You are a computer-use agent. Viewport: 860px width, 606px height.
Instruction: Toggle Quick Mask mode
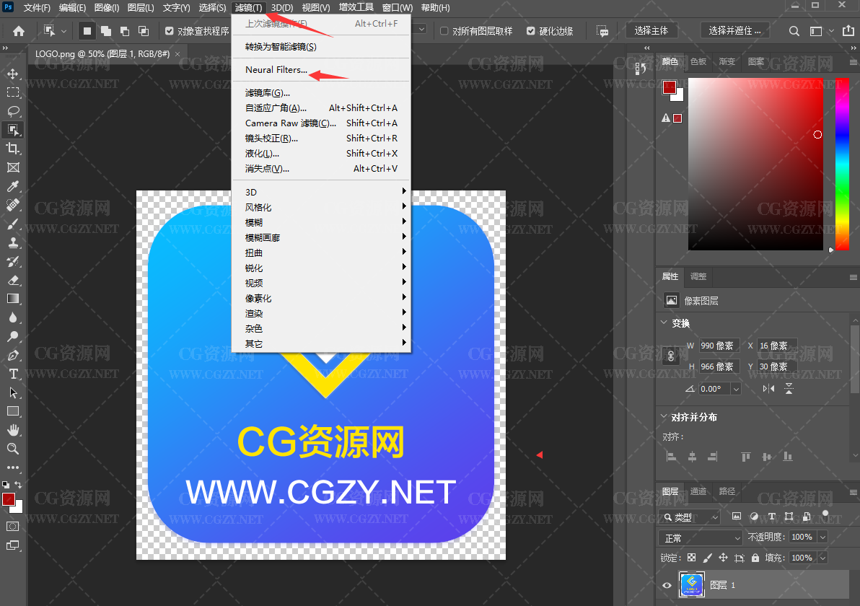point(12,527)
